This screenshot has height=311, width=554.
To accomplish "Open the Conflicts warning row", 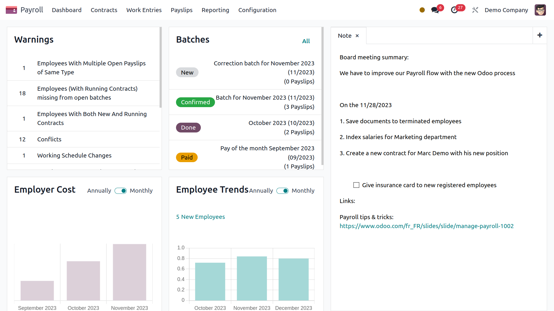I will point(49,139).
